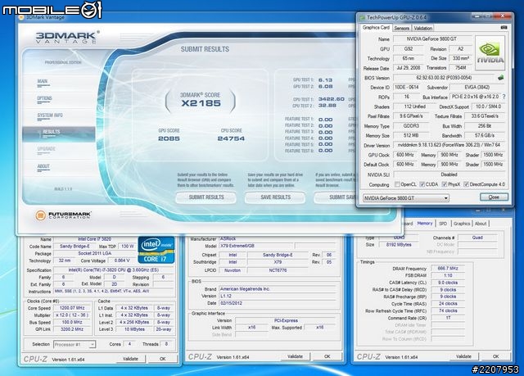Click the BIOS Version field
The width and height of the screenshot is (524, 376).
[444, 78]
